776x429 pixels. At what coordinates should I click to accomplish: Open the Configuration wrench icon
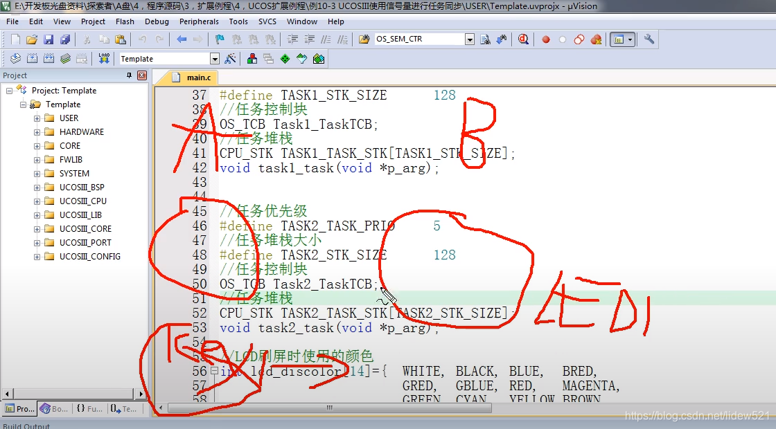click(x=649, y=39)
